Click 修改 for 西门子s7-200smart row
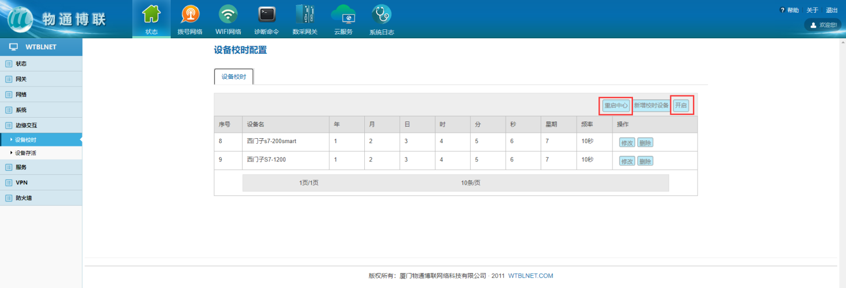The height and width of the screenshot is (288, 846). (x=627, y=143)
